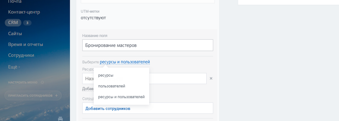
Task: Click the Название поля label
Action: (x=95, y=36)
